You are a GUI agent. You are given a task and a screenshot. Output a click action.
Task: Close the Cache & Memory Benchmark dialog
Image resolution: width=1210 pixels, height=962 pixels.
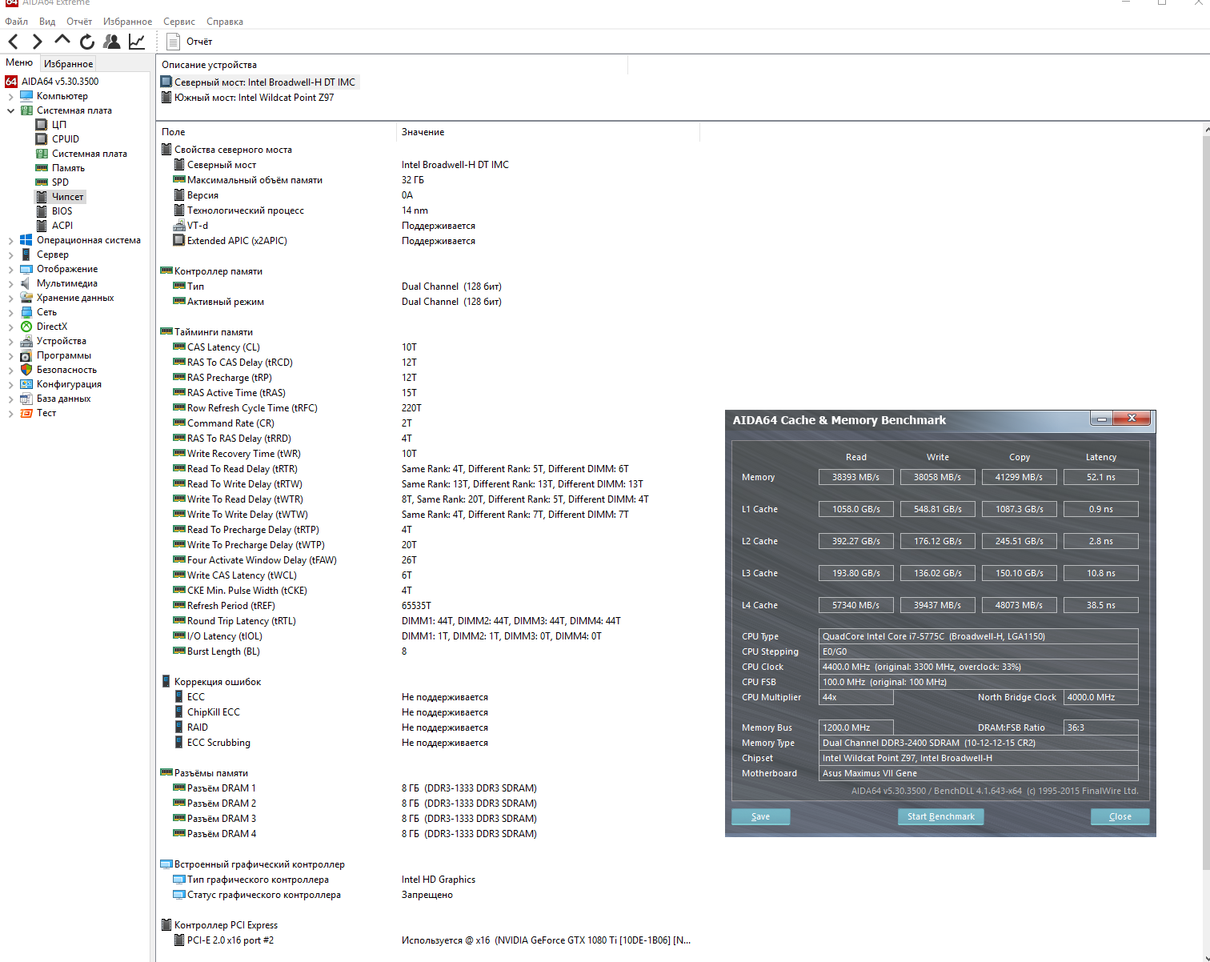pyautogui.click(x=1120, y=816)
